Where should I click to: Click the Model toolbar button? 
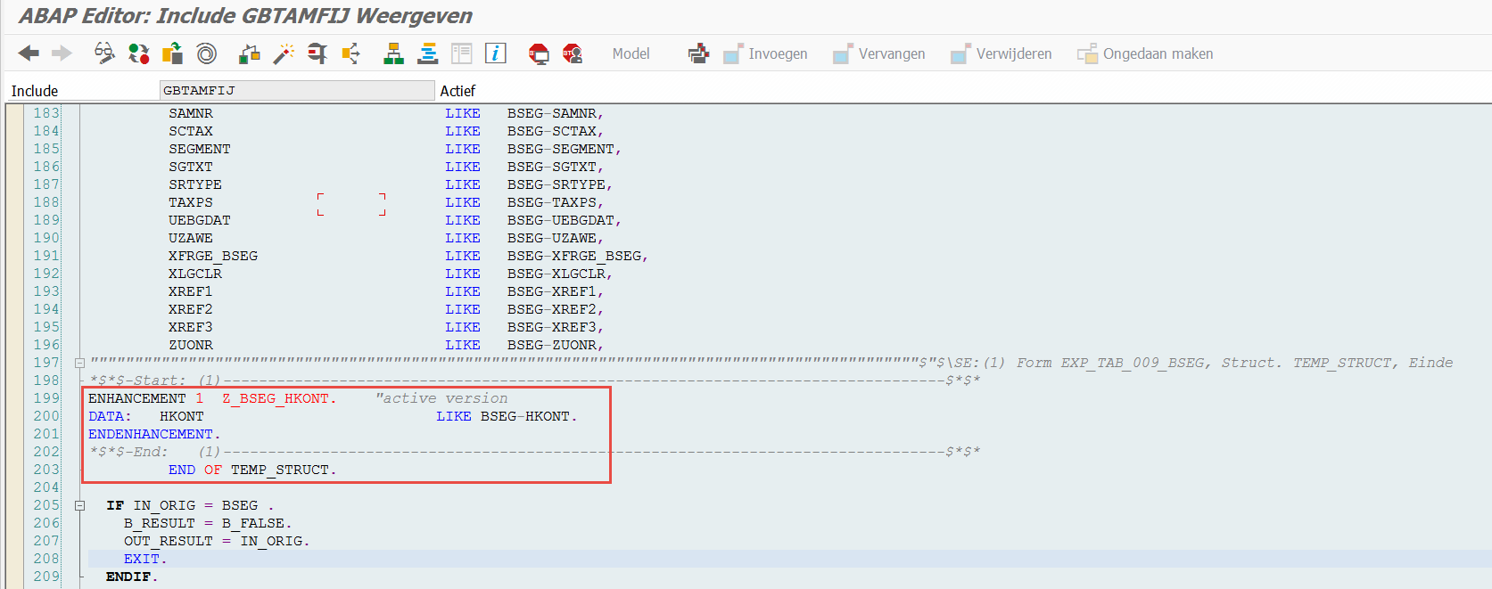point(631,53)
